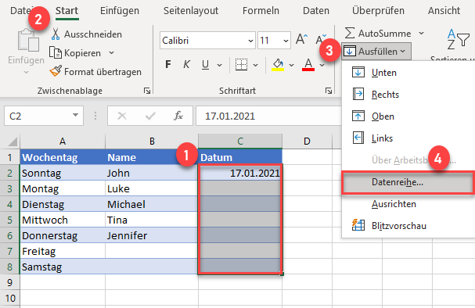The image size is (475, 308).
Task: Click the formula bar confirm checkmark icon
Action: 150,116
